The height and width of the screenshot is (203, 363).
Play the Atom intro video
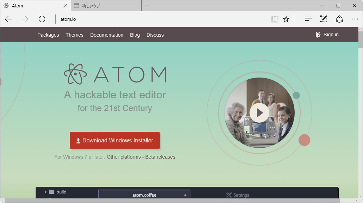click(259, 113)
